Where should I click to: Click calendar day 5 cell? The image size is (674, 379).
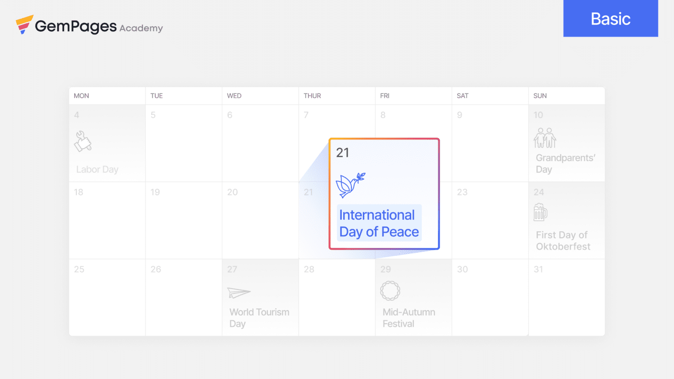184,143
